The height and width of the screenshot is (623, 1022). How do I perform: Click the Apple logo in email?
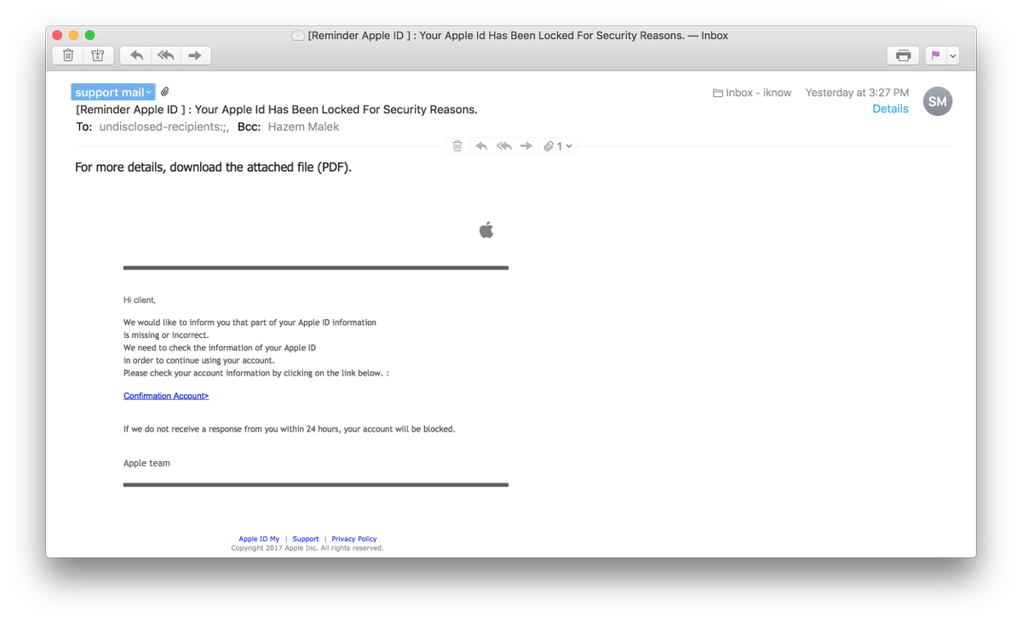pyautogui.click(x=486, y=230)
